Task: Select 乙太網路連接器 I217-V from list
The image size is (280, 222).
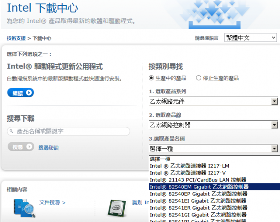Action: tap(215, 173)
